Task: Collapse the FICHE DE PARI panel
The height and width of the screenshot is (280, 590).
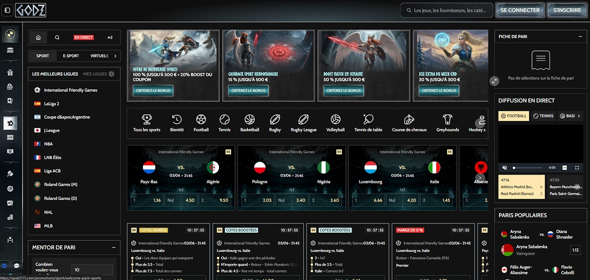Action: [x=580, y=36]
